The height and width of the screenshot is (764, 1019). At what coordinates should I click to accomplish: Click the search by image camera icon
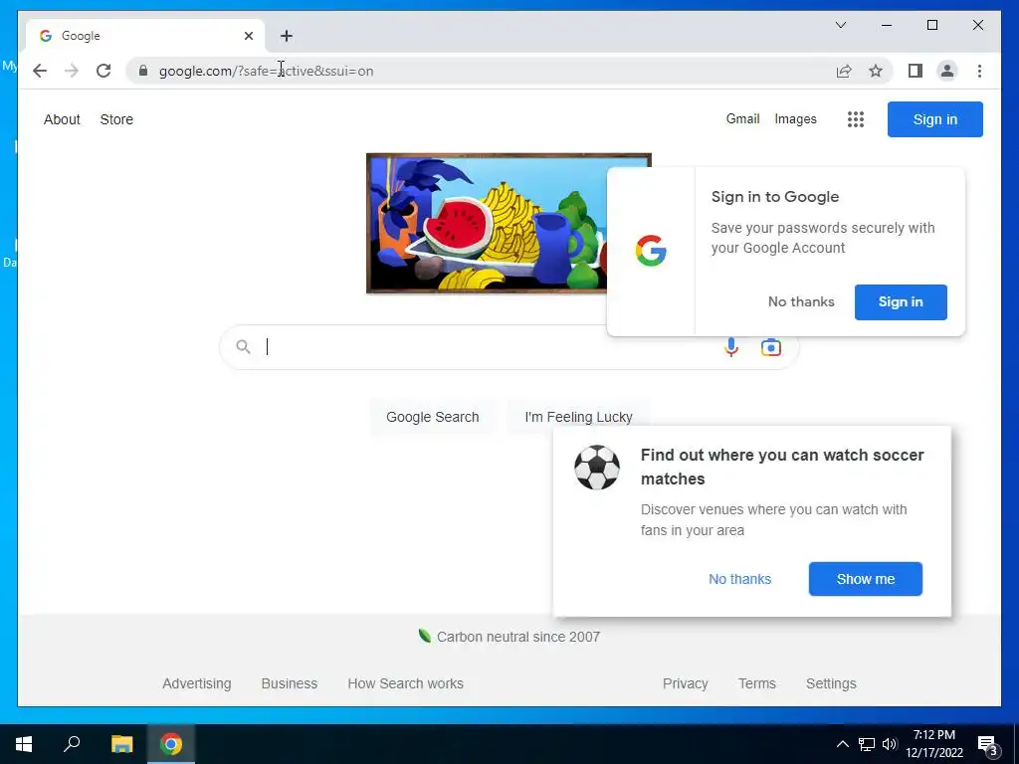(x=771, y=347)
